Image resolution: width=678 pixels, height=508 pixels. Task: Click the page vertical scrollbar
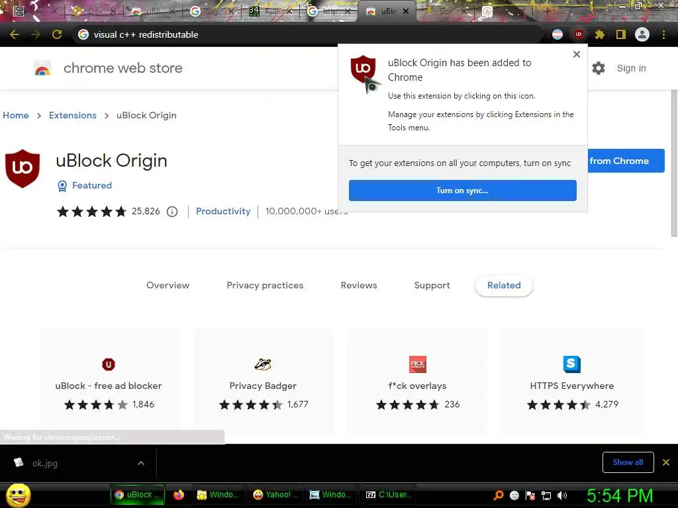click(674, 163)
